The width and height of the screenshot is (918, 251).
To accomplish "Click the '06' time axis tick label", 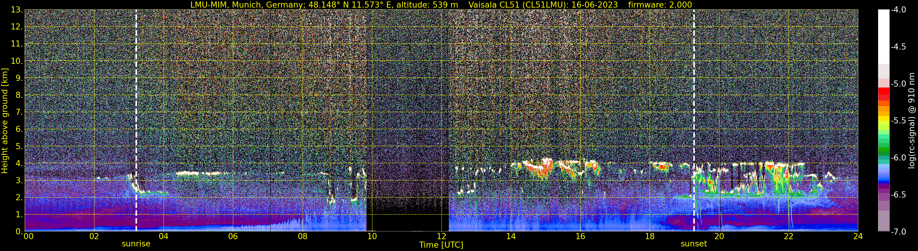I will click(x=233, y=236).
